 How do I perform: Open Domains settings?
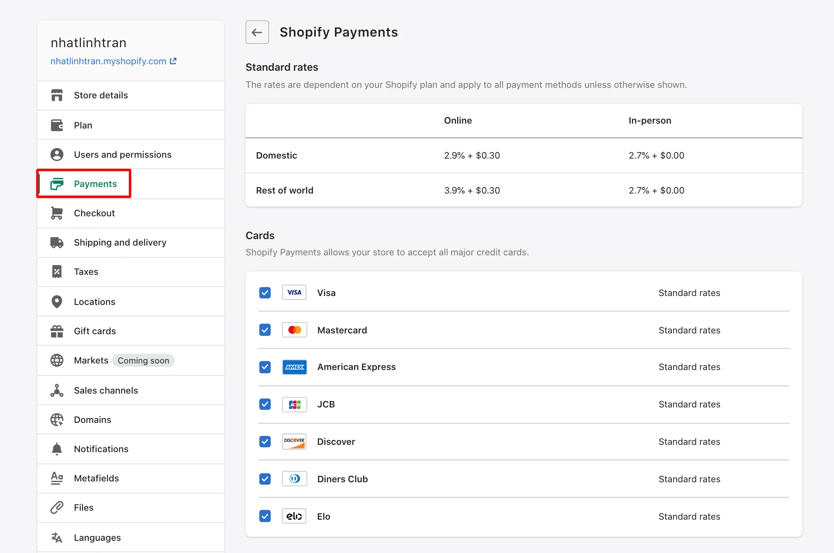[131, 420]
